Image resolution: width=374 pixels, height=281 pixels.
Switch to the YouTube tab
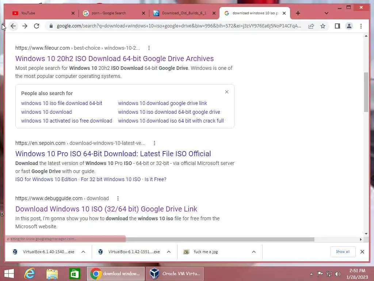click(41, 13)
